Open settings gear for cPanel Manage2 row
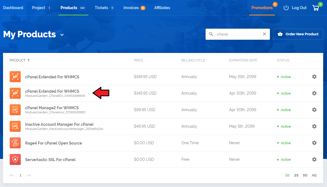The width and height of the screenshot is (327, 187). pos(314,110)
